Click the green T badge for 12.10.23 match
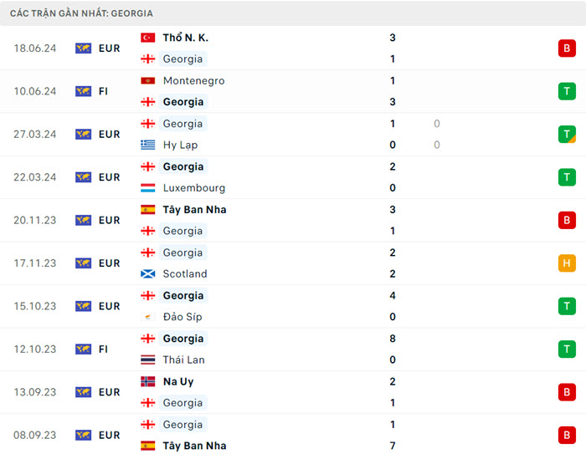Image resolution: width=586 pixels, height=454 pixels. [567, 349]
